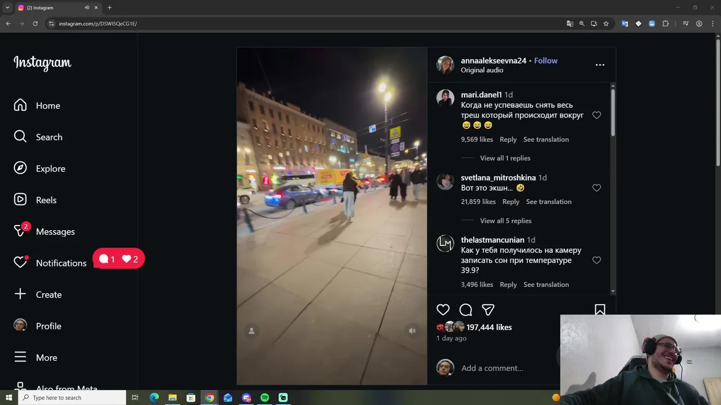Screen dimensions: 721x405
Task: Open svetlana_mitroshkina avatar
Action: 445,181
